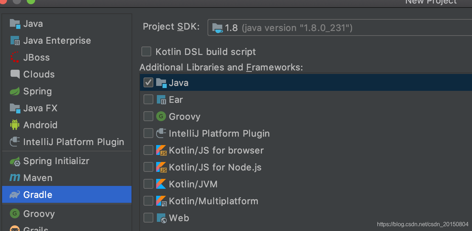Click the Kotlin/JS for browser icon
The image size is (472, 231).
tap(161, 150)
